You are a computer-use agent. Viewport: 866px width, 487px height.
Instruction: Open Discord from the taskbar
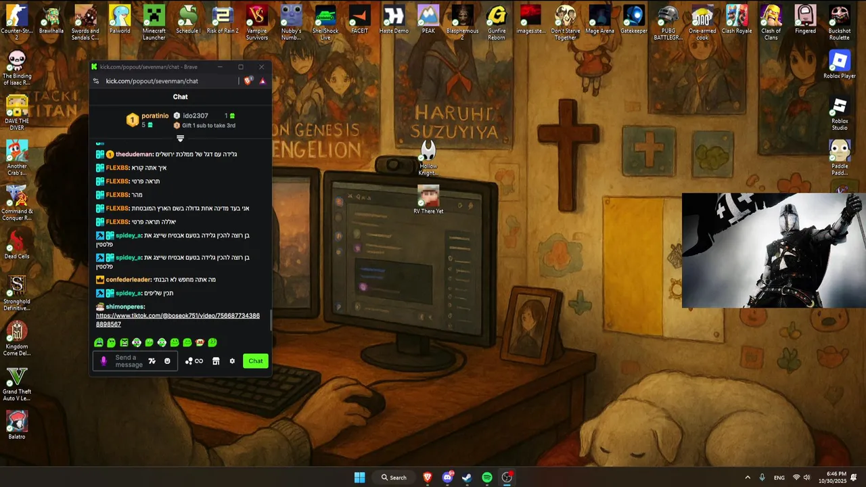(x=447, y=478)
